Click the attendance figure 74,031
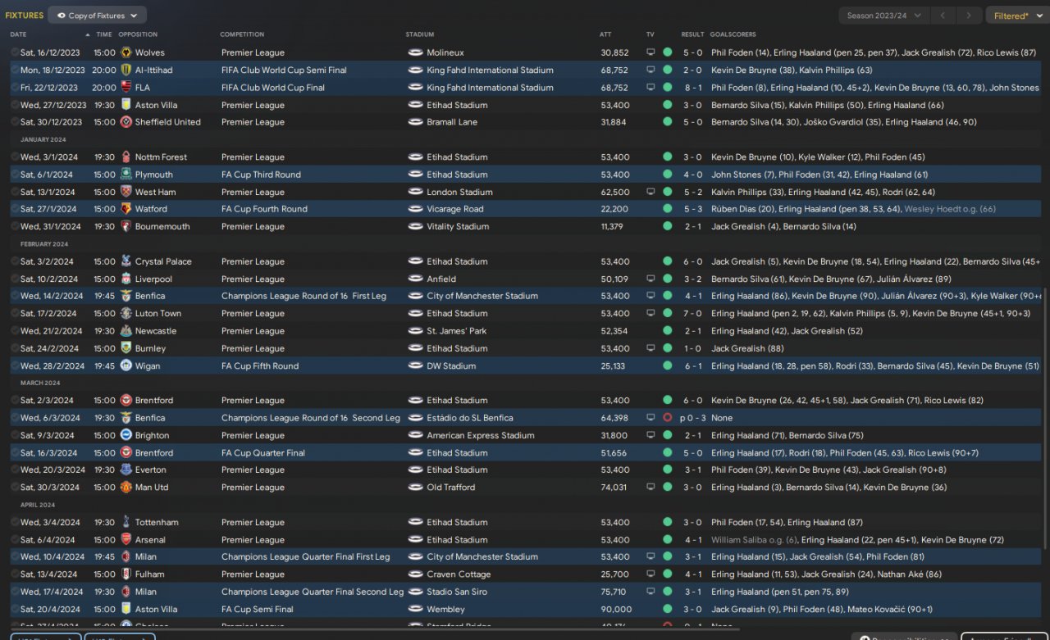 coord(615,488)
